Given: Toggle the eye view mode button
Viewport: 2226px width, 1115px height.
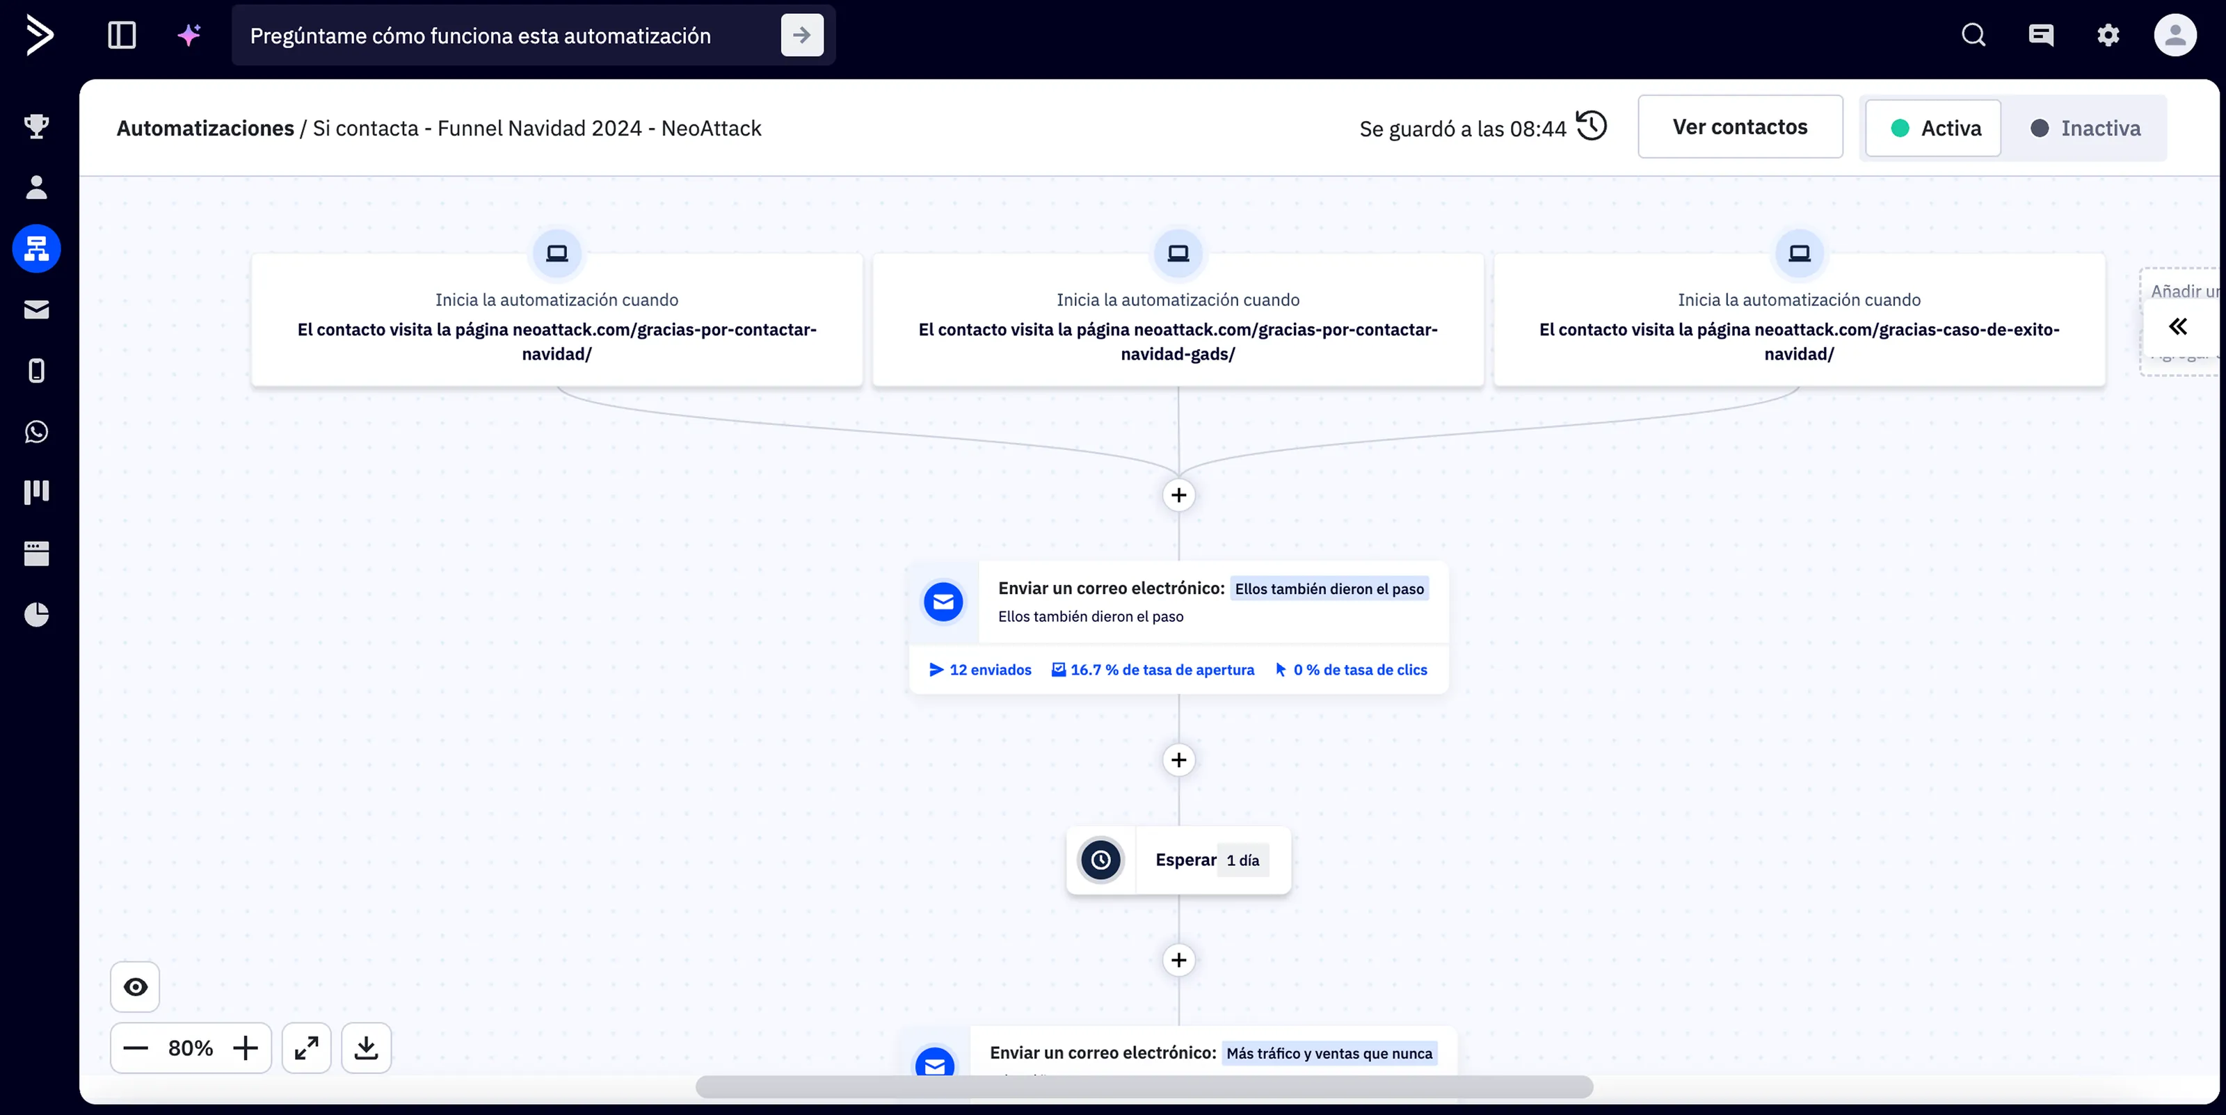Looking at the screenshot, I should (135, 987).
